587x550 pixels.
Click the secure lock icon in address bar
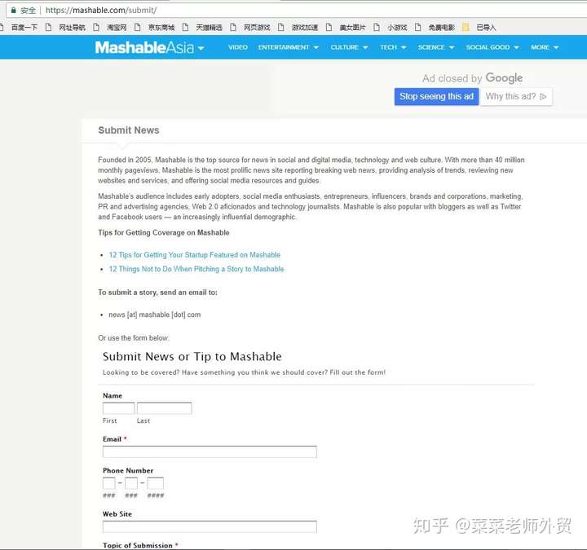(x=13, y=10)
